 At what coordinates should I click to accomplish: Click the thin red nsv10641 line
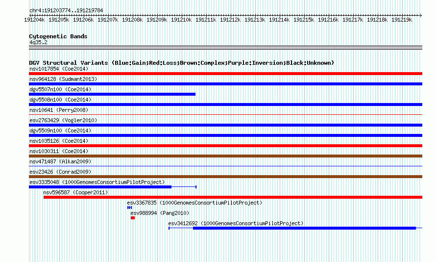point(225,114)
